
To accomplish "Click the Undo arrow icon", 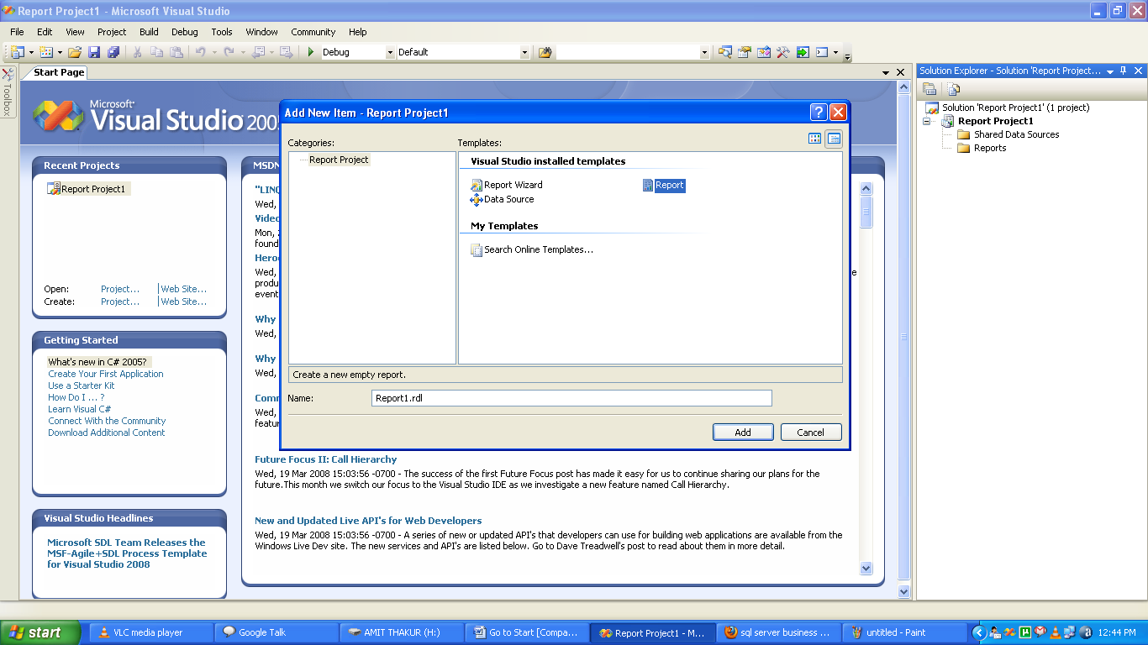I will tap(200, 52).
